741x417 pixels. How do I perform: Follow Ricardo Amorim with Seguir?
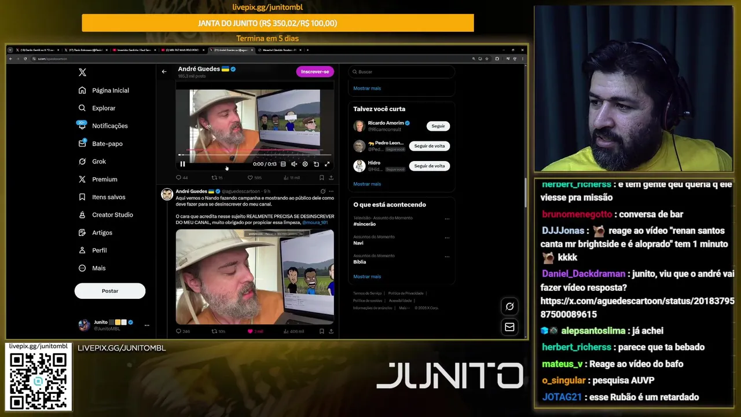point(438,126)
